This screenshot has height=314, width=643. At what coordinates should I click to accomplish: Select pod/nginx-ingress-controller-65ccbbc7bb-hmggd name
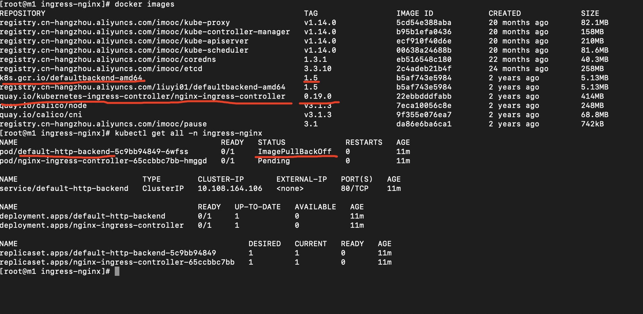[103, 161]
